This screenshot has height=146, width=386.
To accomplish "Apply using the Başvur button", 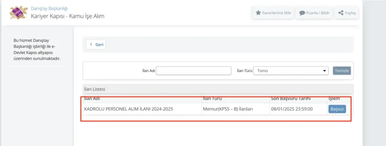I will (337, 109).
